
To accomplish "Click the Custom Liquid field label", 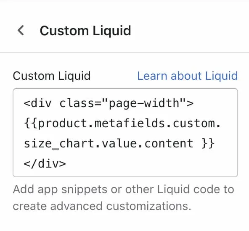I will tap(52, 76).
